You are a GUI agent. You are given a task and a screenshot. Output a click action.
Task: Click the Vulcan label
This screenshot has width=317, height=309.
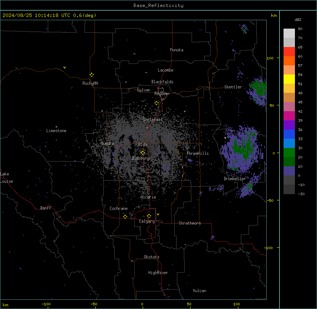click(199, 291)
